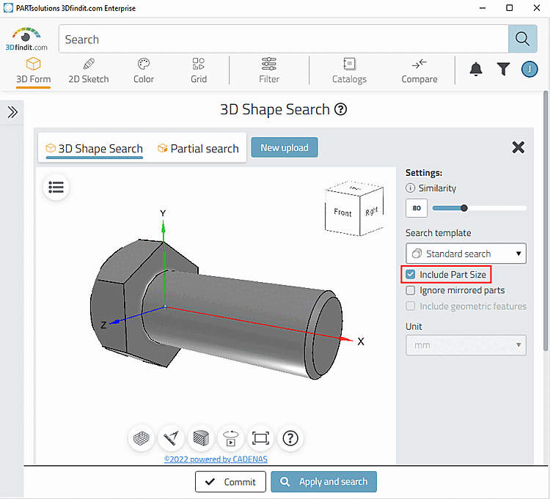The height and width of the screenshot is (499, 550).
Task: Open the Compare tool
Action: (x=419, y=70)
